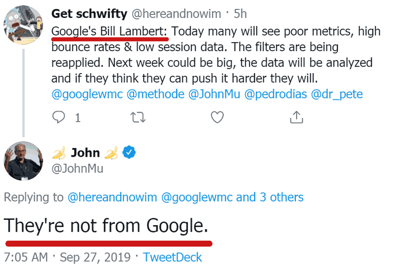The image size is (397, 266).
Task: Click the reply speech bubble icon
Action: point(59,117)
